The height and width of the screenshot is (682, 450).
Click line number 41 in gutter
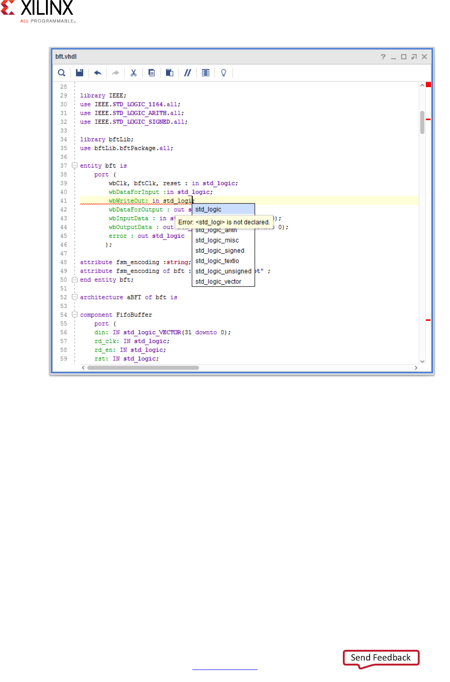pos(63,201)
